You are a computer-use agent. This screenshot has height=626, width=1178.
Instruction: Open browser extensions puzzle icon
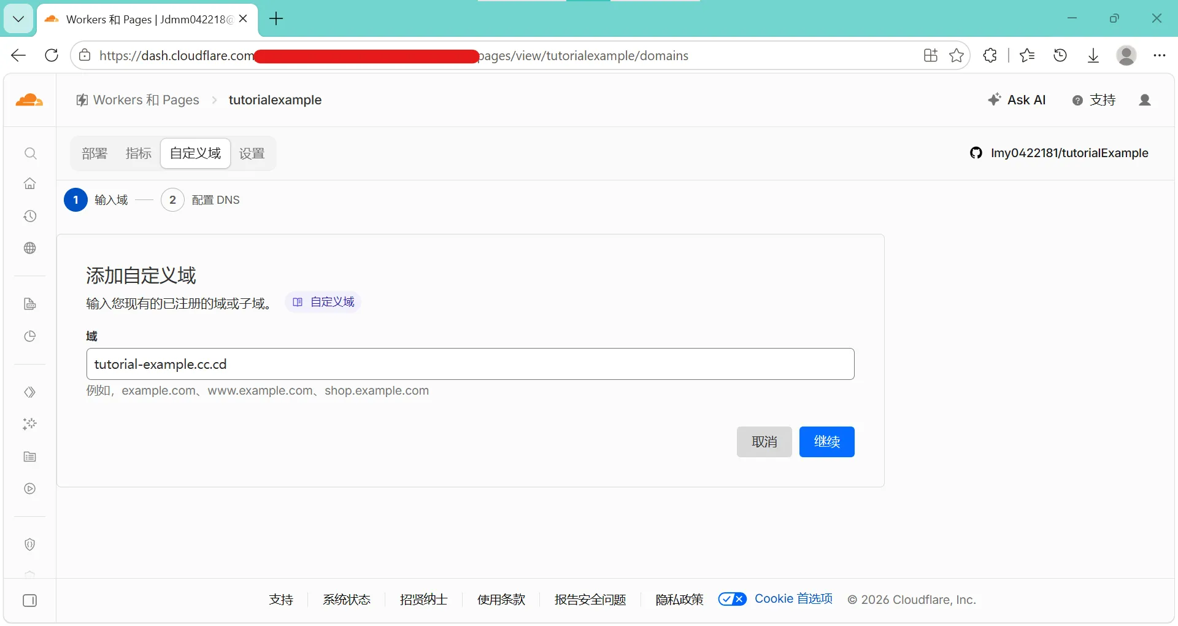tap(990, 56)
